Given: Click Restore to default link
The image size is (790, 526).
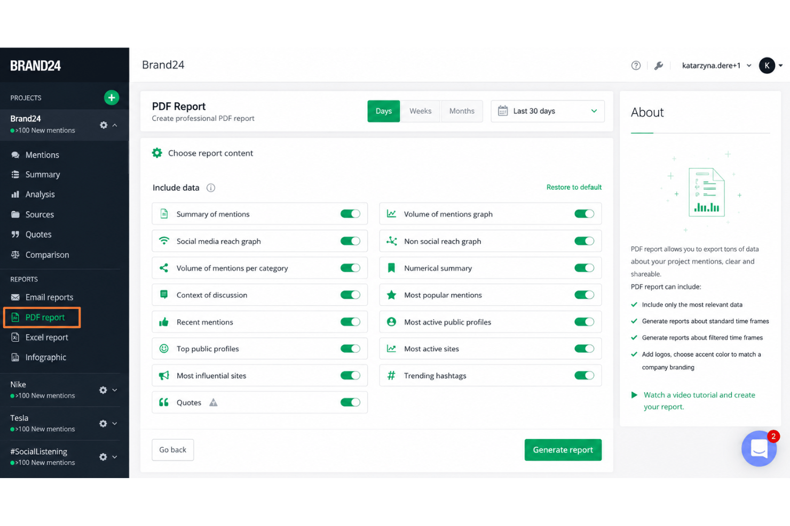Looking at the screenshot, I should click(574, 187).
